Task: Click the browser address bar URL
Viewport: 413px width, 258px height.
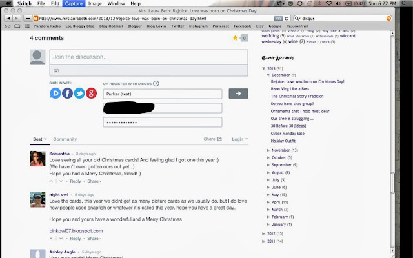Action: click(x=123, y=19)
